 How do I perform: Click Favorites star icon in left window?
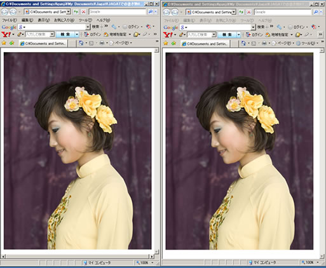pyautogui.click(x=4, y=43)
